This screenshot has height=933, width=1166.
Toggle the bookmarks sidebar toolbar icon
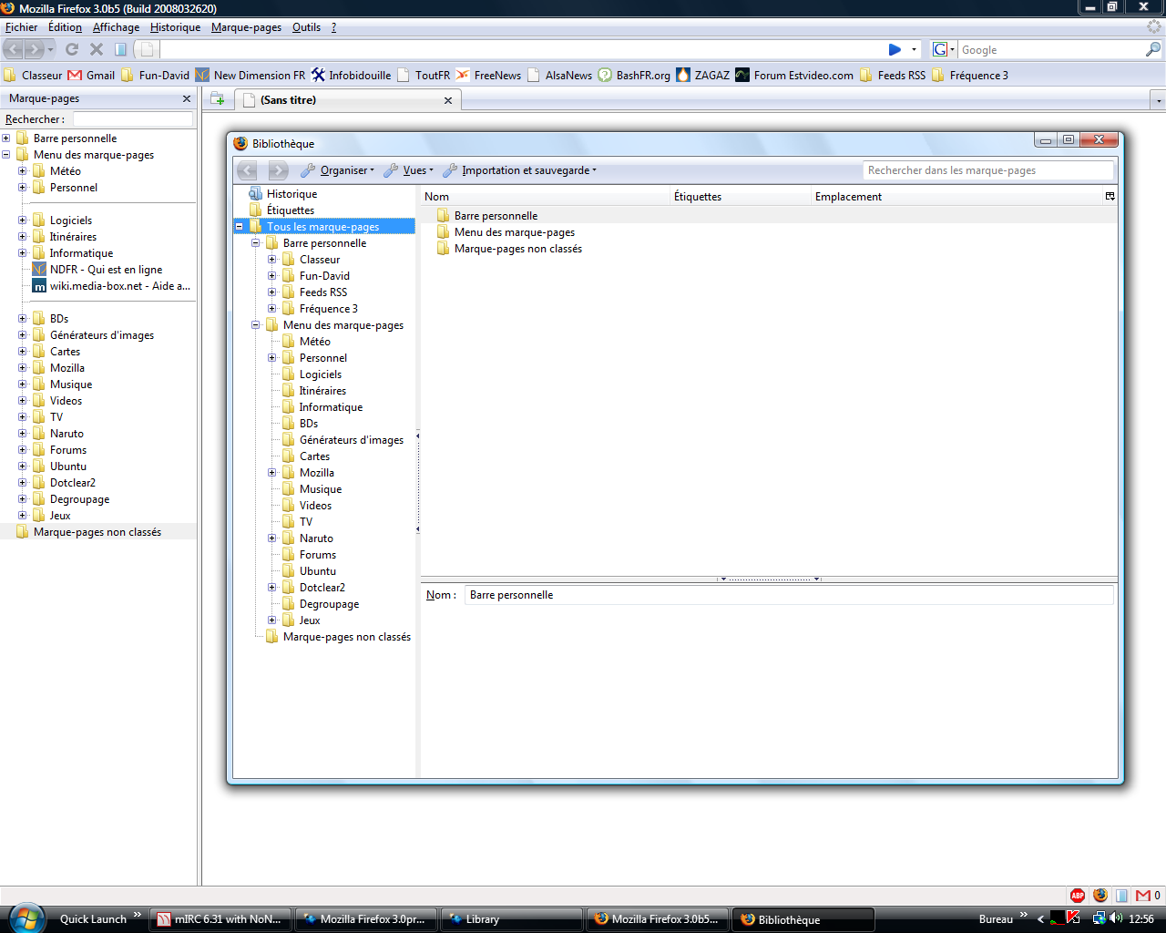(120, 49)
